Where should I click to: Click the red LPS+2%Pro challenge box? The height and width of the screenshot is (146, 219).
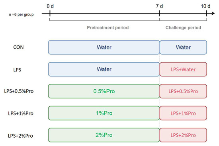tap(183, 135)
